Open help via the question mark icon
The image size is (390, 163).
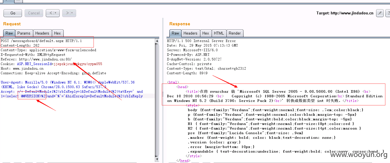click(x=388, y=13)
